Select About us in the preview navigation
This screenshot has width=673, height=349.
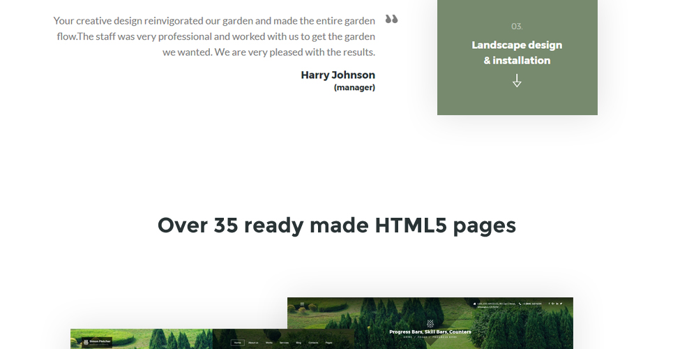tap(253, 343)
